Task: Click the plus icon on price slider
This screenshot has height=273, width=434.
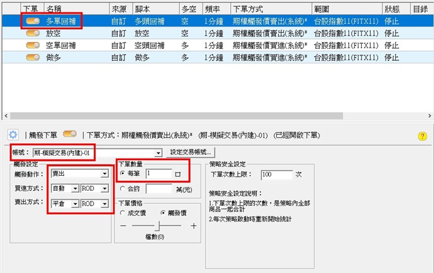Action: point(193,225)
